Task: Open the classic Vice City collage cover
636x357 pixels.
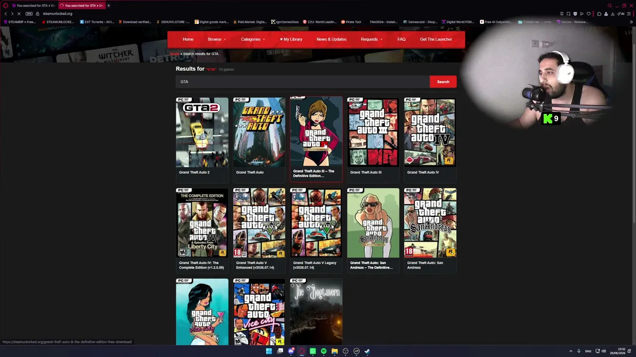Action: click(259, 312)
